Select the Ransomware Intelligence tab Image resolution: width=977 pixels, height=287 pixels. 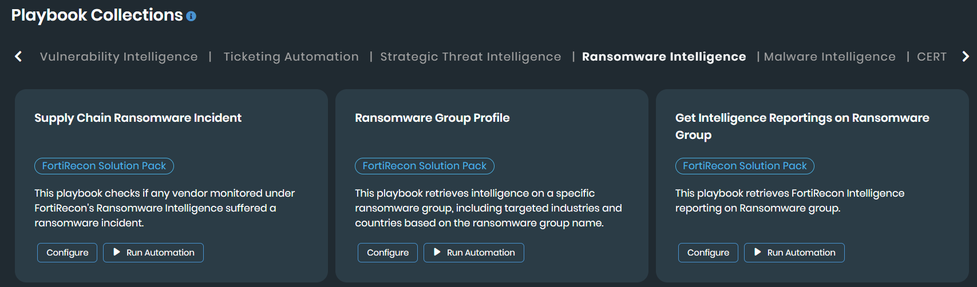(664, 57)
